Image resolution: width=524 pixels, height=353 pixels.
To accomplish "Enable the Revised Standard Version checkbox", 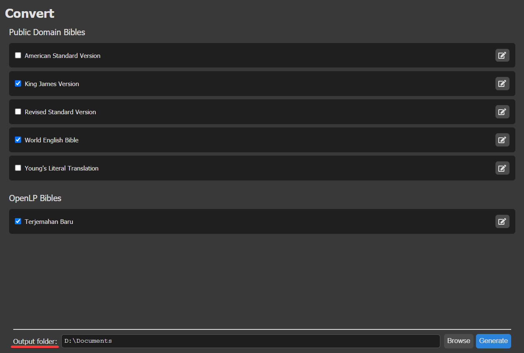I will (x=18, y=111).
